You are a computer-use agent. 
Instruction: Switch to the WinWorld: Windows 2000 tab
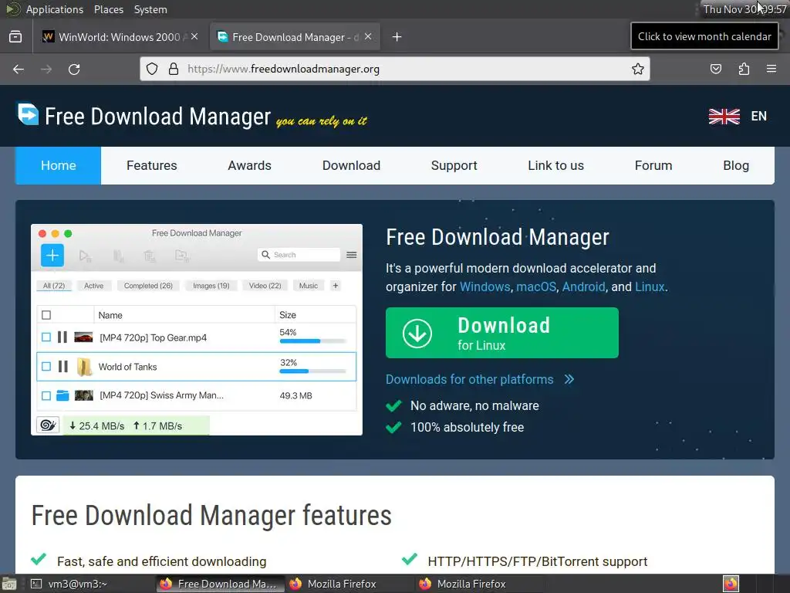tap(120, 37)
